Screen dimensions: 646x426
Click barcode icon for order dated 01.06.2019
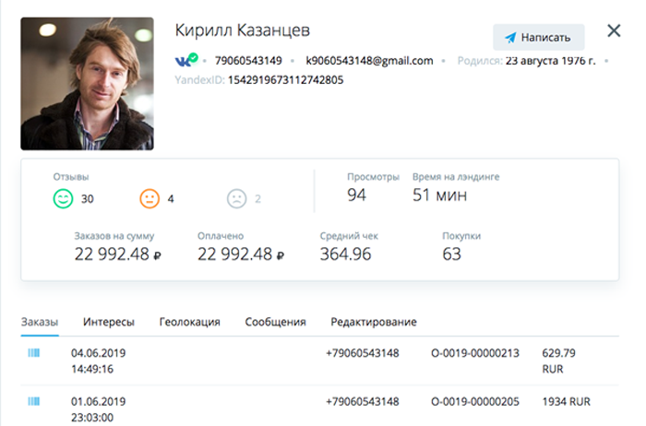34,401
